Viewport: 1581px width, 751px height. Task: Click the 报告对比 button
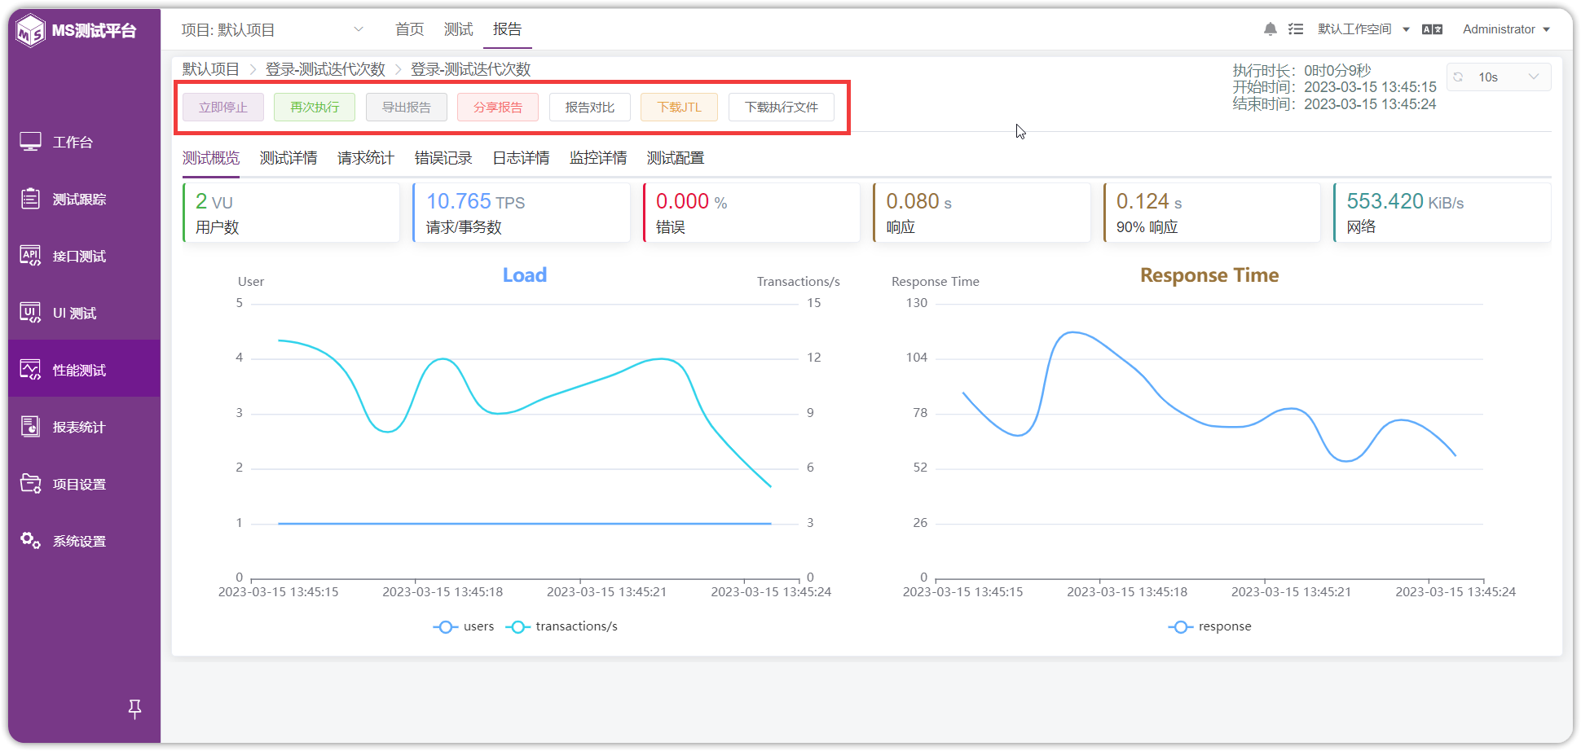pos(590,108)
